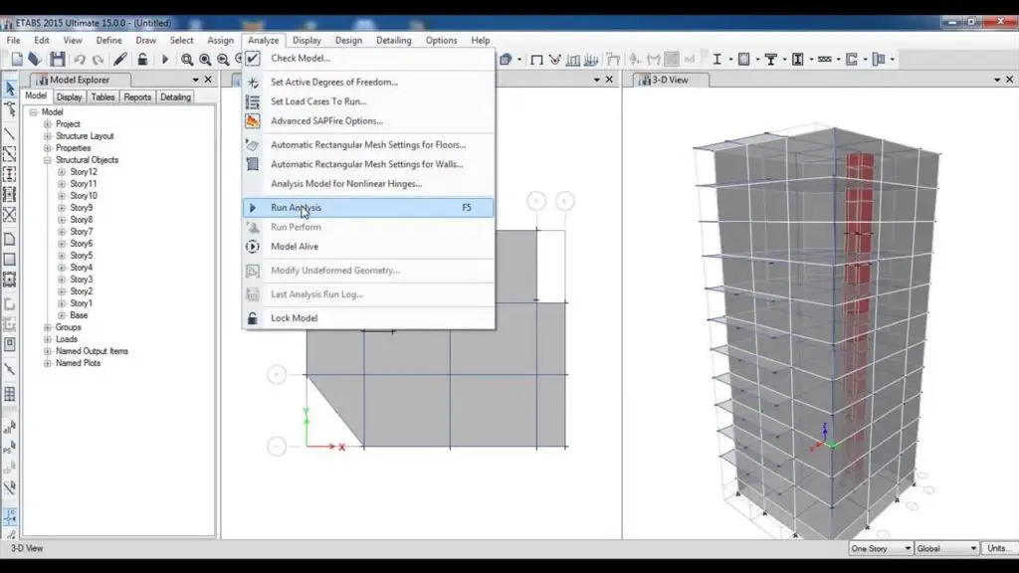Click the New Model blank page icon
This screenshot has width=1019, height=573.
click(x=17, y=60)
